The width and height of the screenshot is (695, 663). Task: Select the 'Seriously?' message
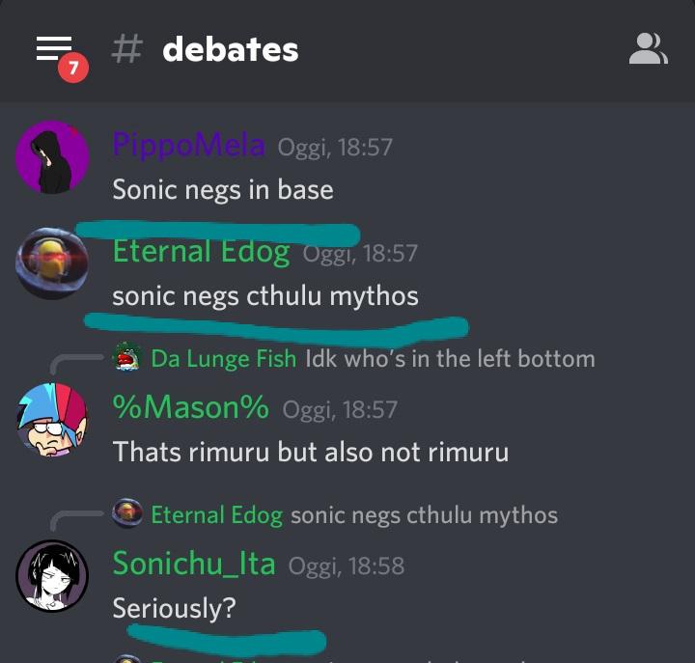(174, 608)
